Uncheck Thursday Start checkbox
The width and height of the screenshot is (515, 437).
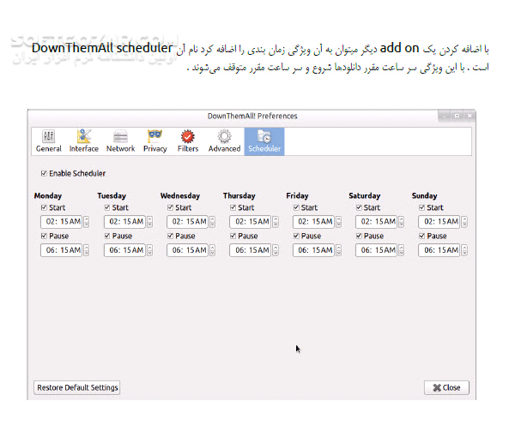click(x=233, y=207)
